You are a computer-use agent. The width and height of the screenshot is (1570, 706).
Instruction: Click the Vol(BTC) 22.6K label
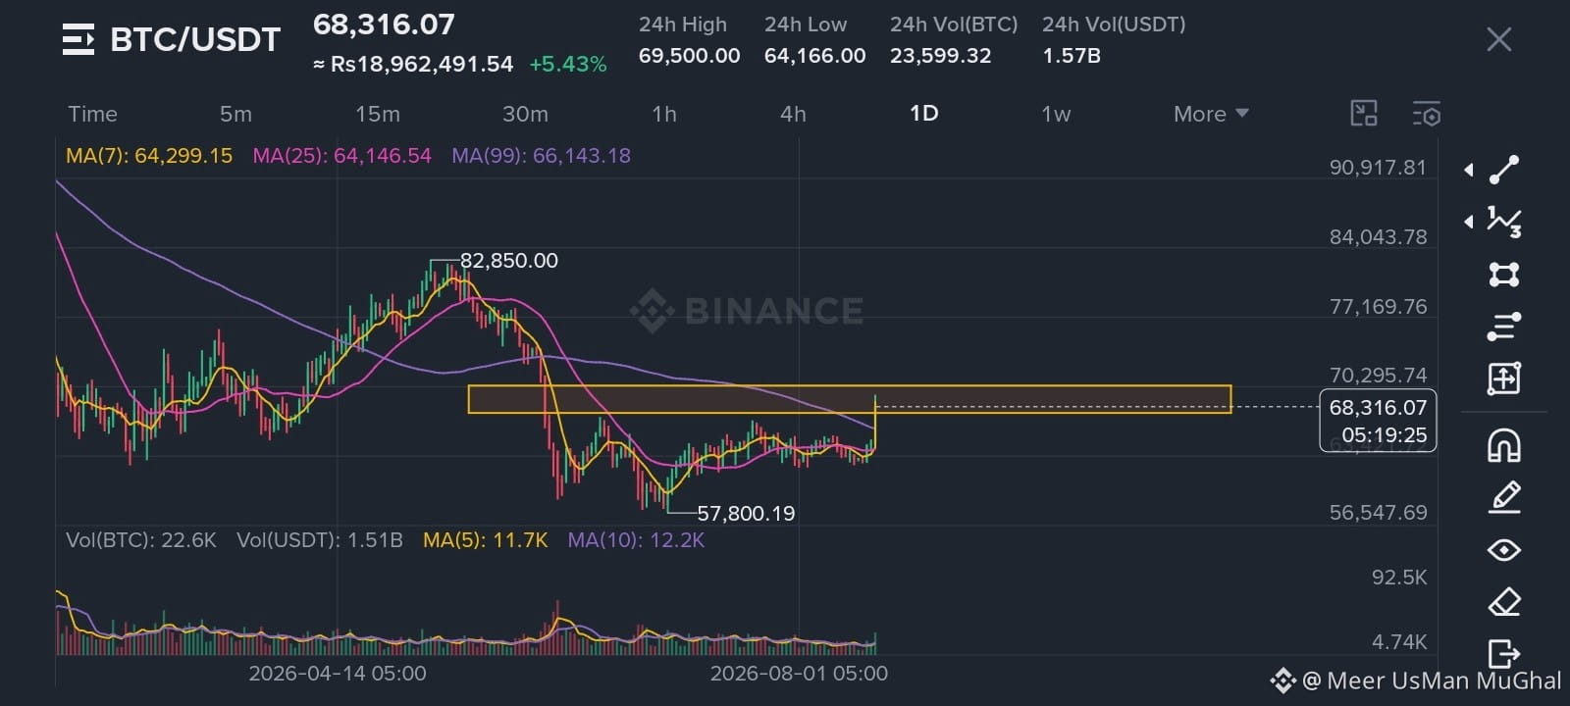coord(140,539)
